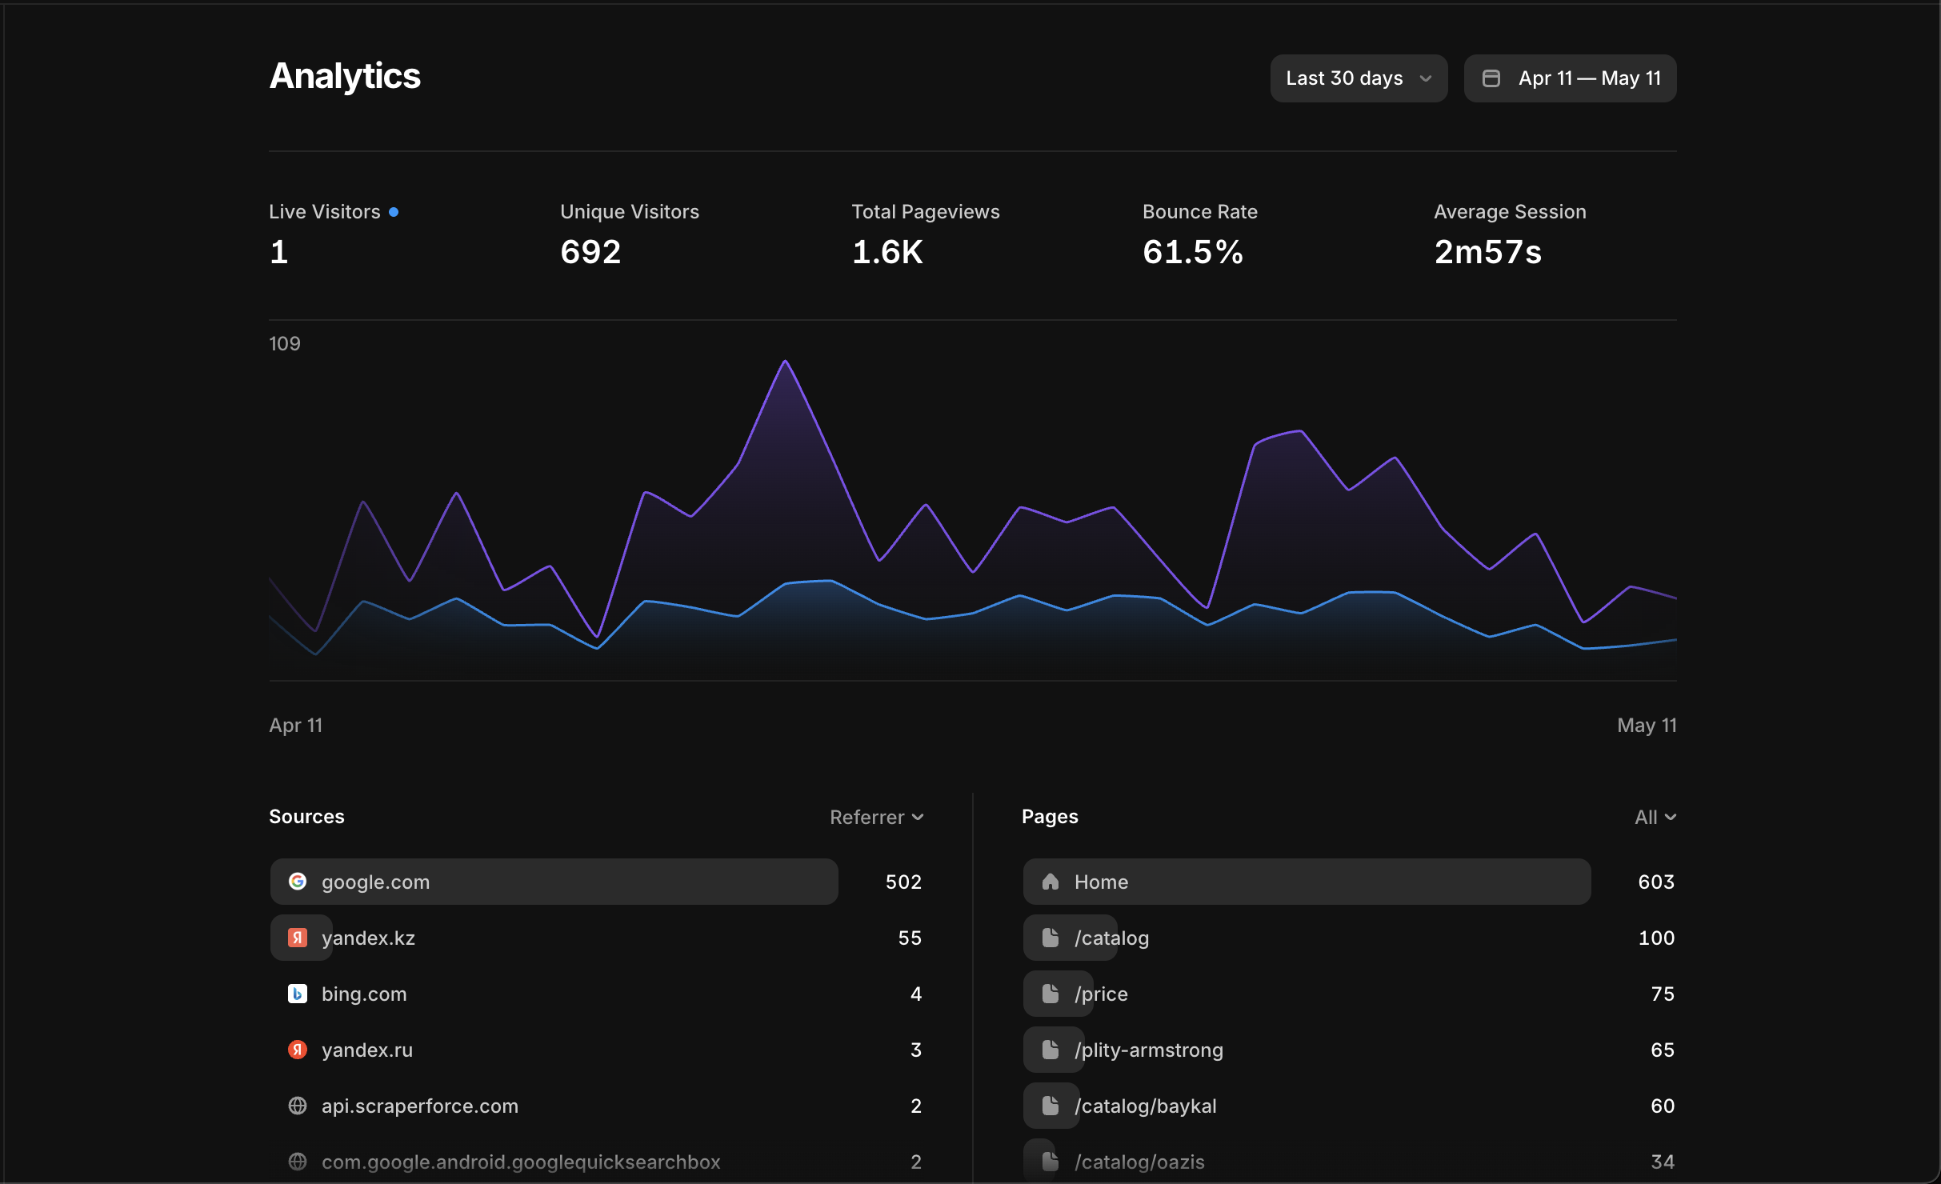Click the 603 count for Home

point(1656,882)
